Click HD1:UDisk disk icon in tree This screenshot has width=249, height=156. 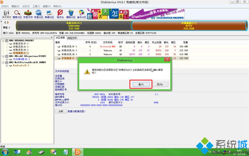tap(7, 56)
